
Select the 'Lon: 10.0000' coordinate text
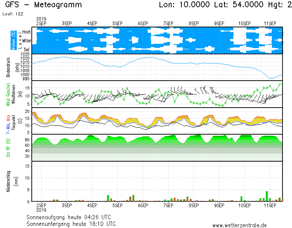184,5
